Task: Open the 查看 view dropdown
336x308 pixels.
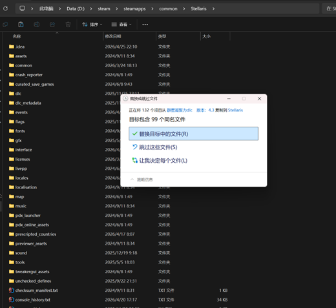Action: (x=121, y=25)
